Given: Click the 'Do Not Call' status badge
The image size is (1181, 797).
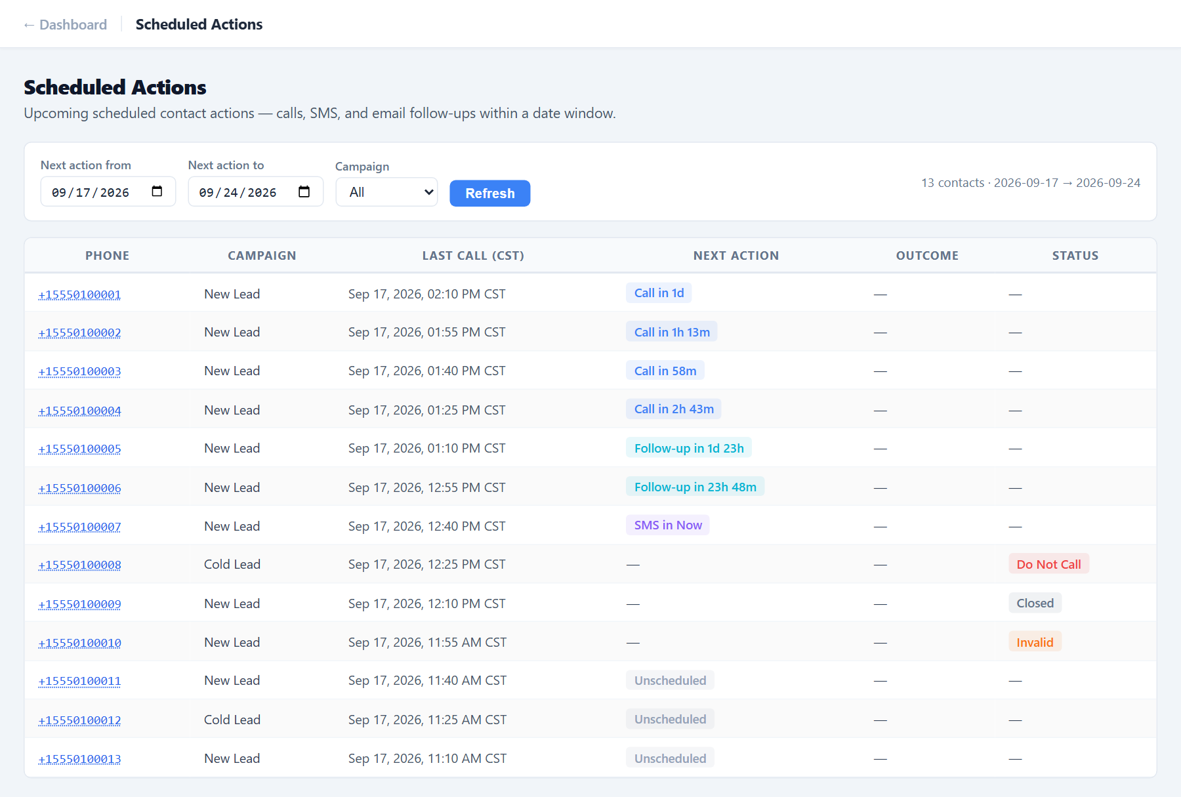Looking at the screenshot, I should pos(1048,564).
